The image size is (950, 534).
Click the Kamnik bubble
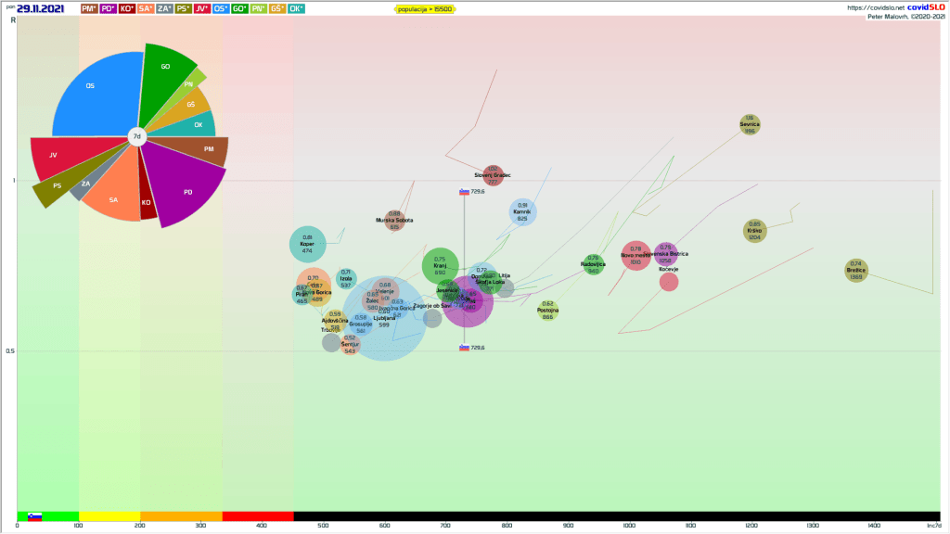pyautogui.click(x=522, y=212)
